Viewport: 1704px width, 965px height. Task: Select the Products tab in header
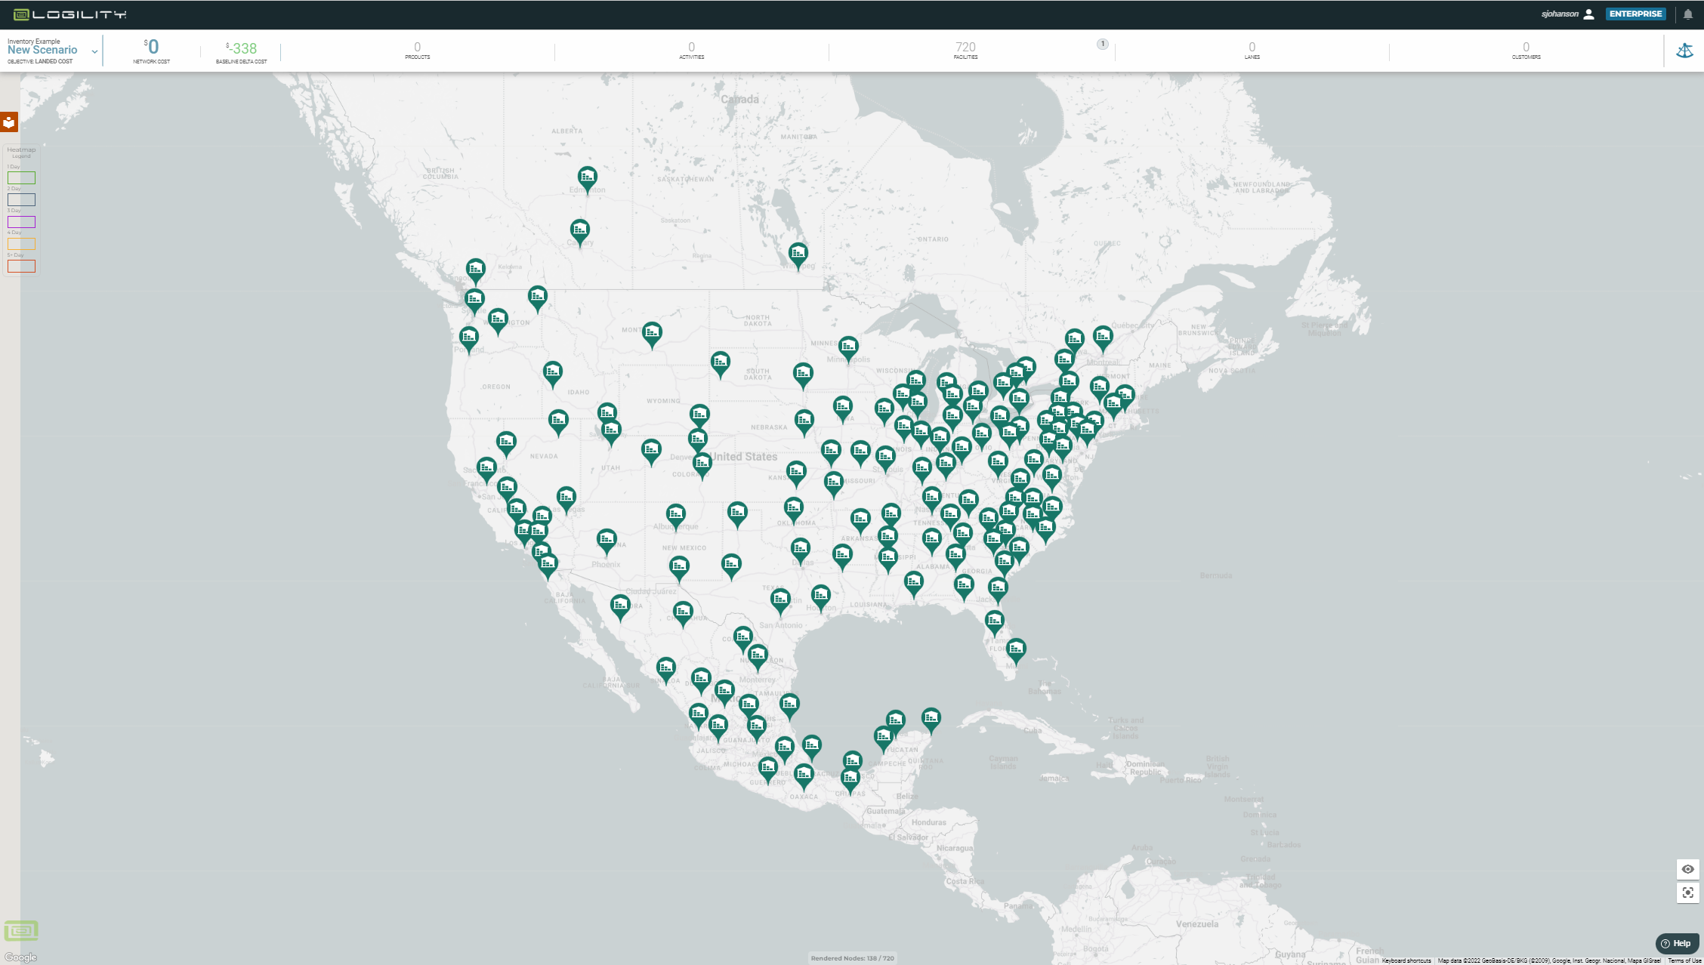pos(417,51)
